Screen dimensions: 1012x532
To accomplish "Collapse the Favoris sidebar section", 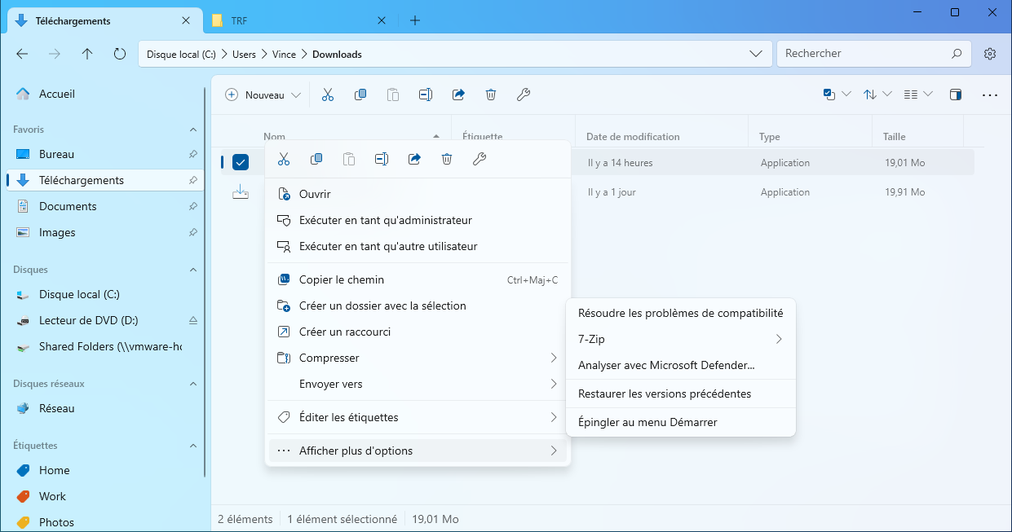I will (193, 130).
